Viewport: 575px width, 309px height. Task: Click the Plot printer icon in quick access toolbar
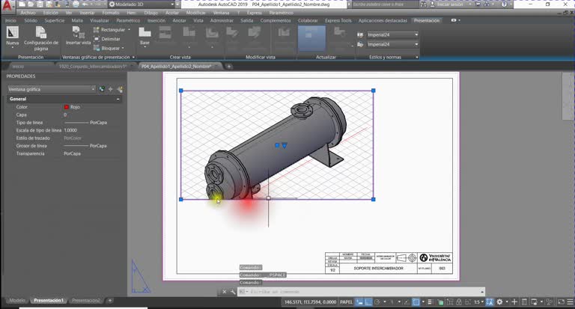[x=76, y=4]
